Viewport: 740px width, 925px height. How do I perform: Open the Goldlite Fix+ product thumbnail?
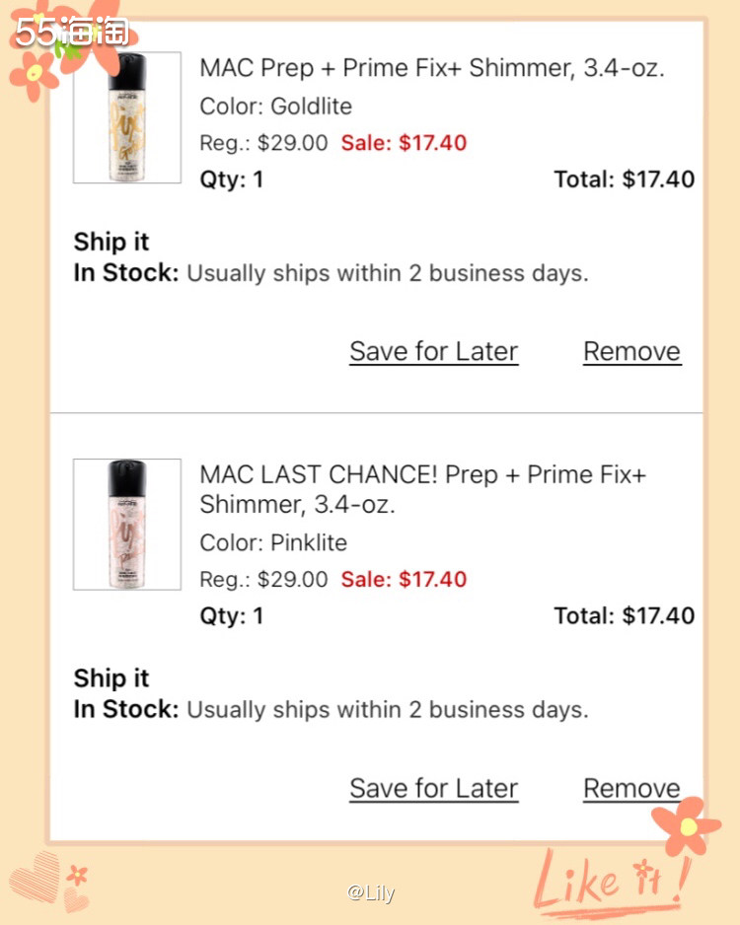(127, 117)
